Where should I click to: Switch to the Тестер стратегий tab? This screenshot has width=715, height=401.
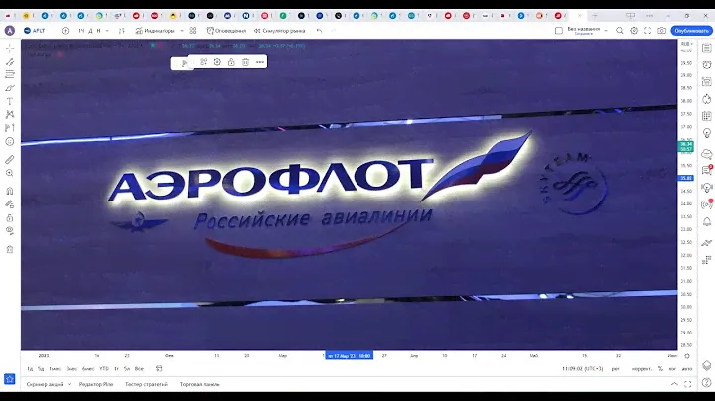pyautogui.click(x=145, y=383)
